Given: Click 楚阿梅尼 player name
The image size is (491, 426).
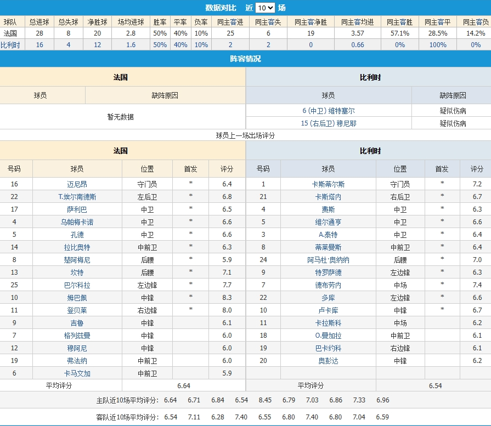Looking at the screenshot, I should click(x=77, y=260).
